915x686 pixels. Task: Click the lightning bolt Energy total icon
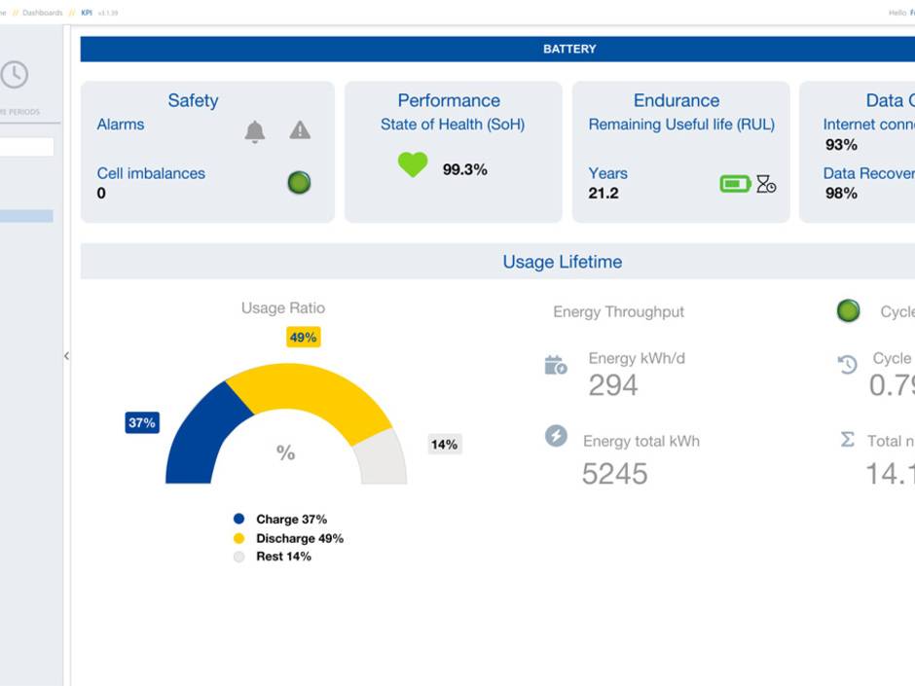click(556, 435)
